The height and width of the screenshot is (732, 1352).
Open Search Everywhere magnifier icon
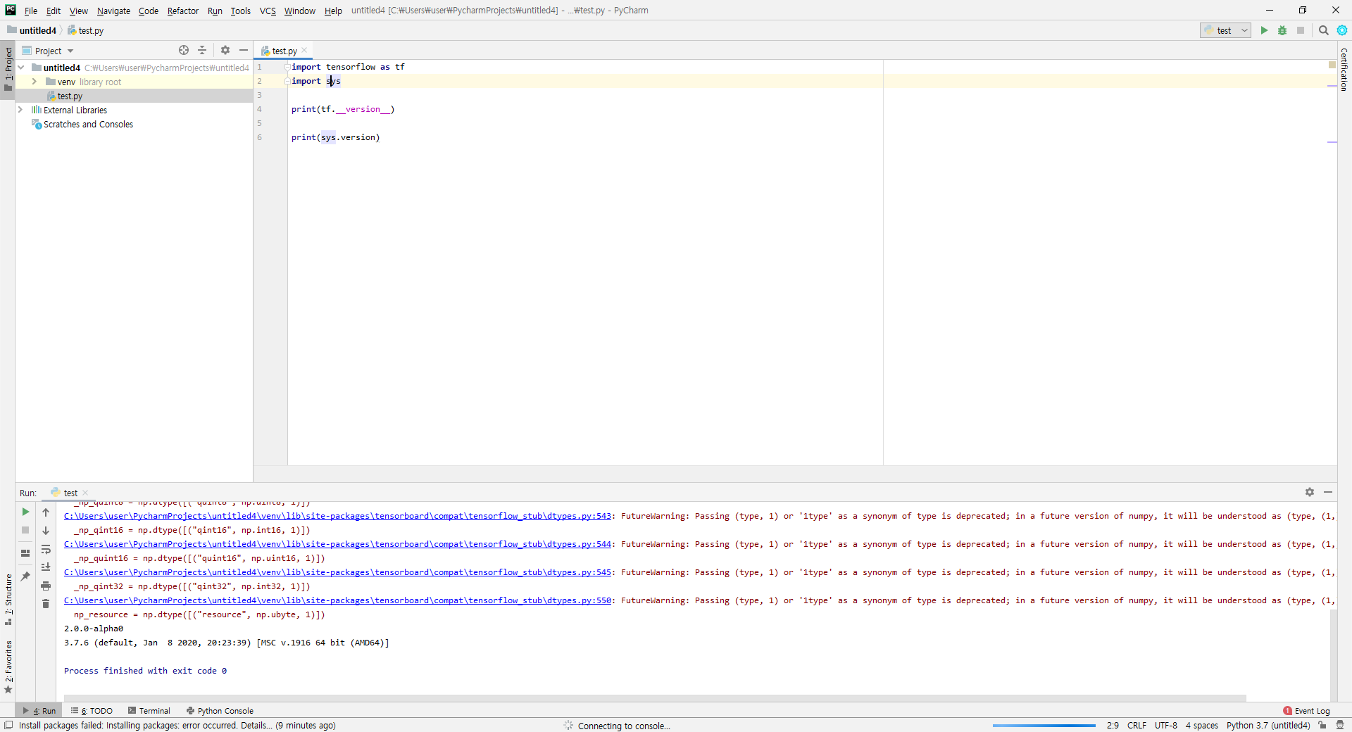1324,30
